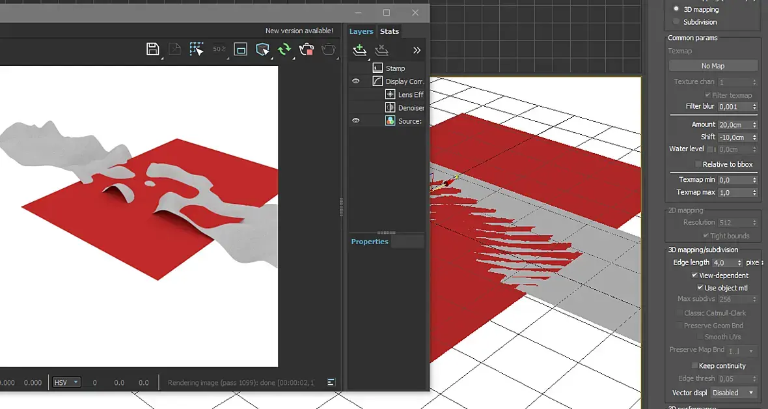Open the Vector displ Disabled dropdown

click(733, 393)
